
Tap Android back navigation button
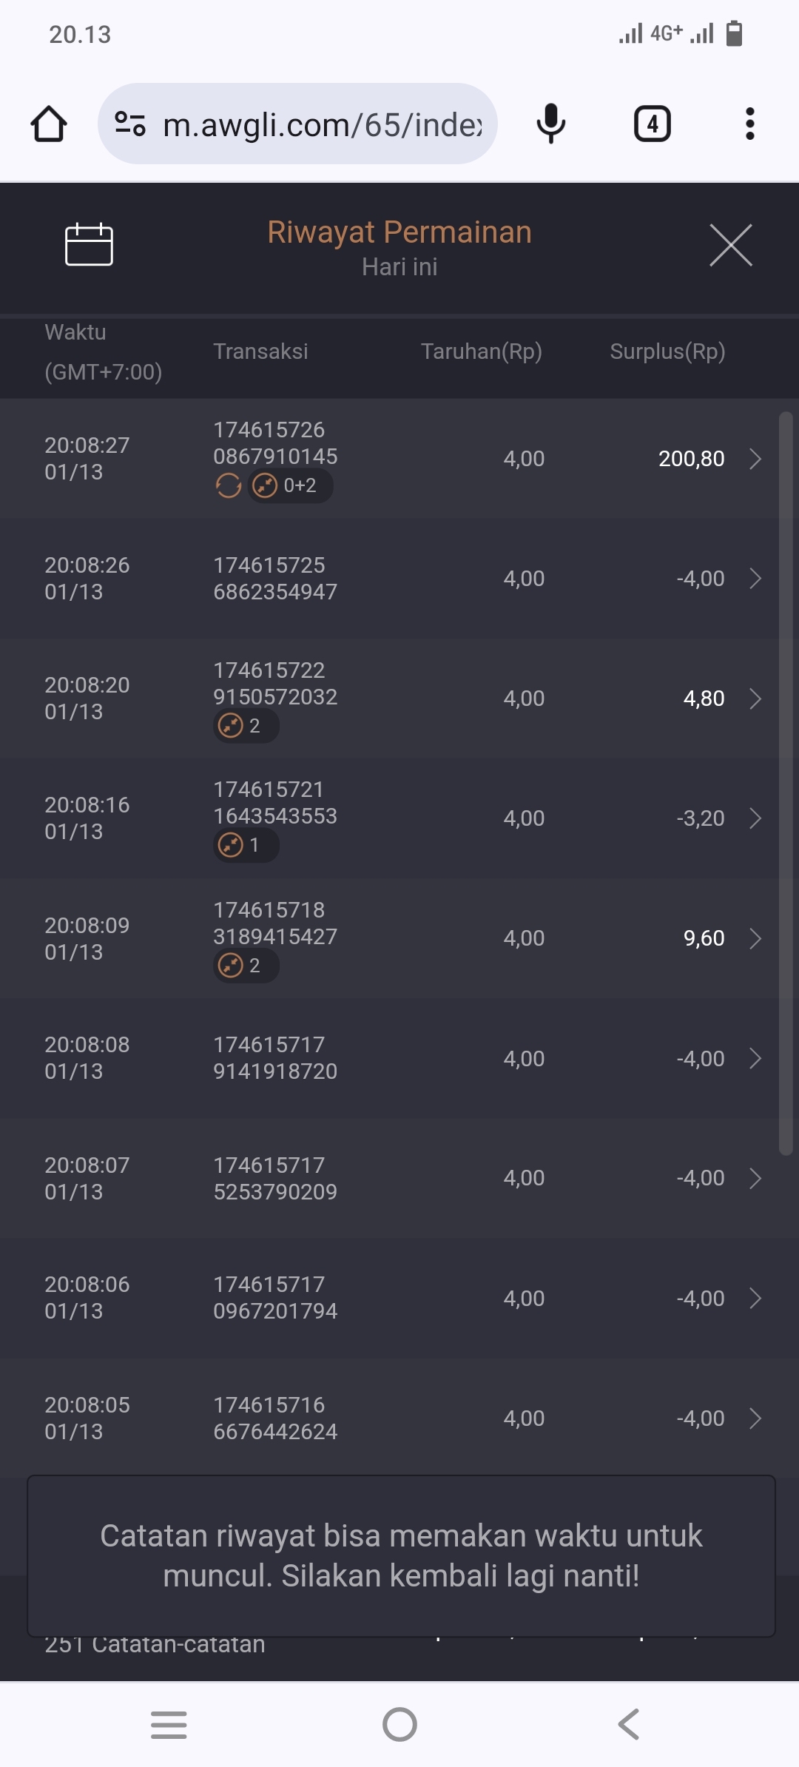point(629,1724)
